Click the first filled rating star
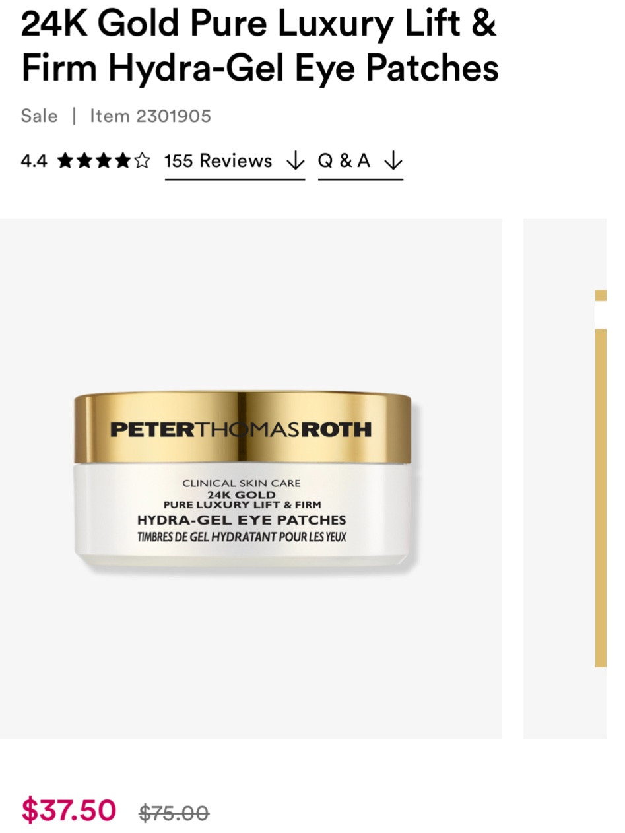Image resolution: width=625 pixels, height=833 pixels. [x=65, y=160]
